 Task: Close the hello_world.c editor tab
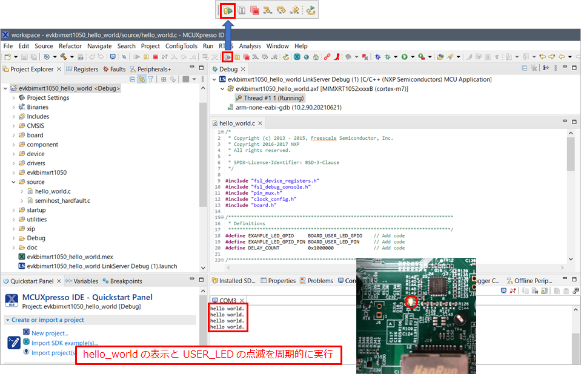click(260, 123)
